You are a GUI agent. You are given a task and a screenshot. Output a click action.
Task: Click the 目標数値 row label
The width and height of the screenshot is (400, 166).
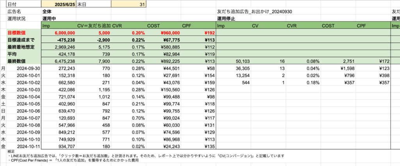24,33
